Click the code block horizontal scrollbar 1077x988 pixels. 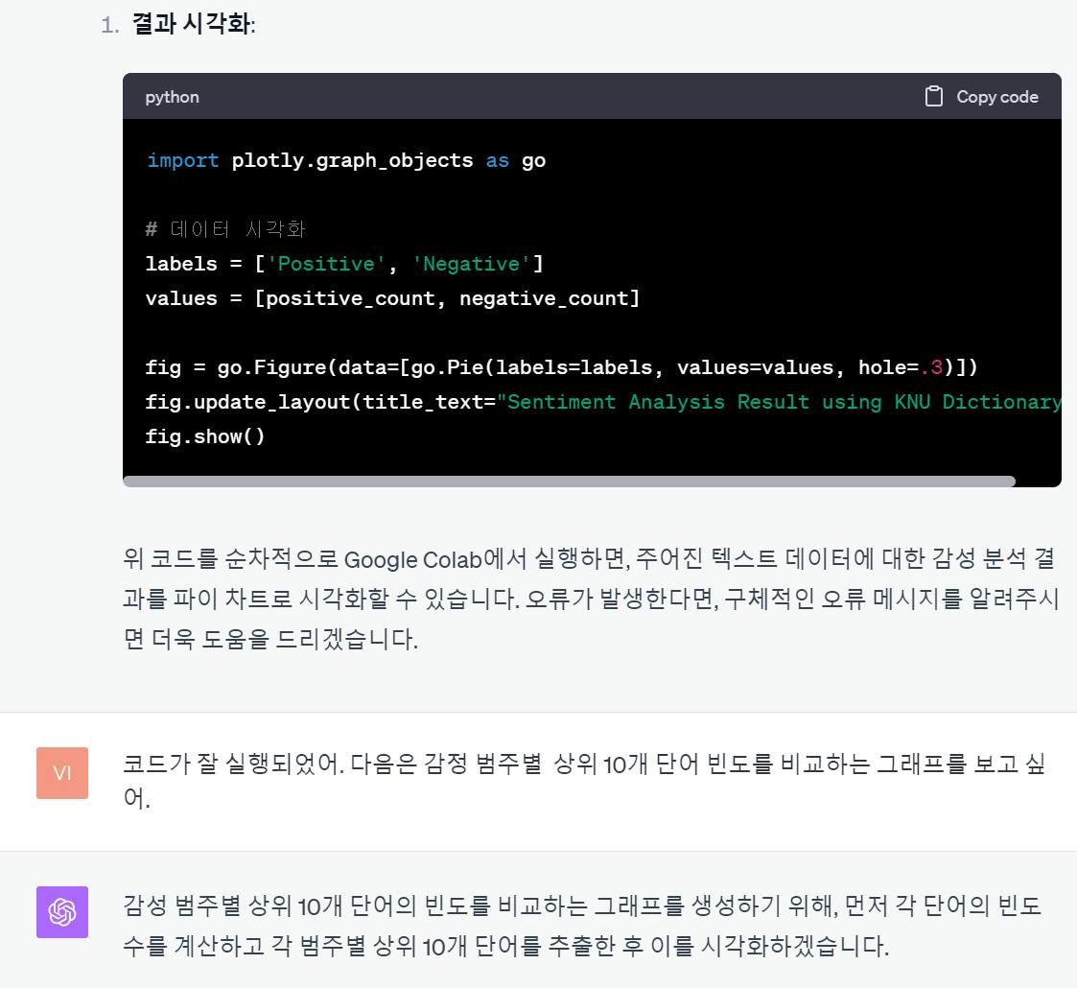pos(569,482)
